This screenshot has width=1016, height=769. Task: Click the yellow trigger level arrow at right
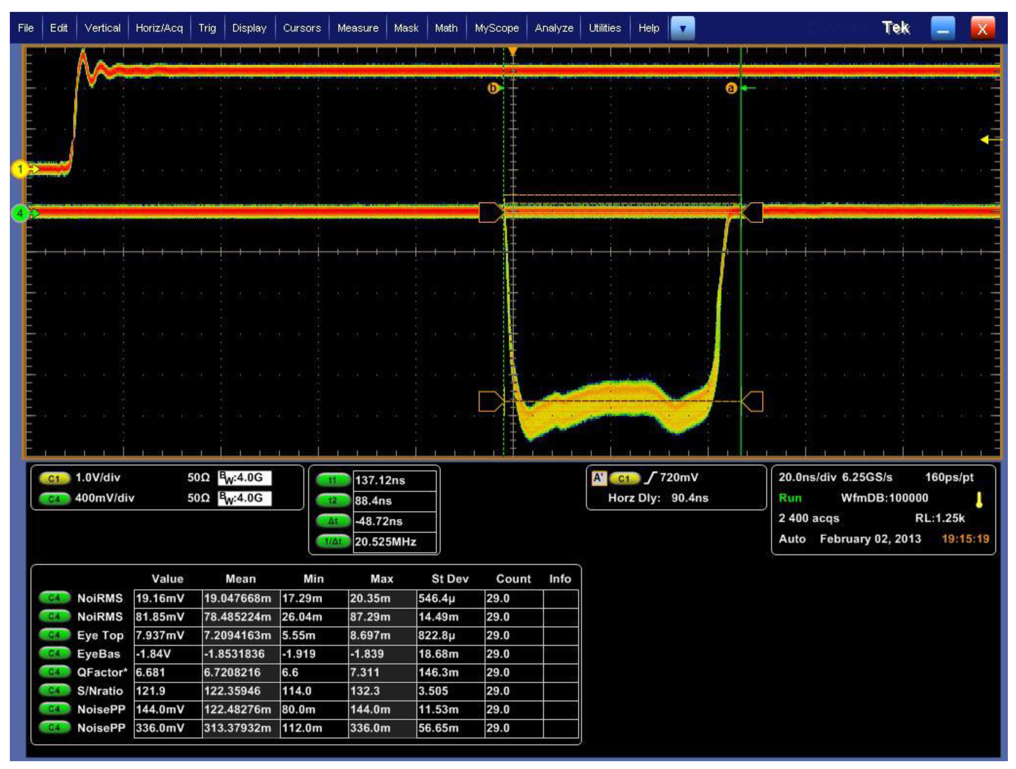pos(986,139)
